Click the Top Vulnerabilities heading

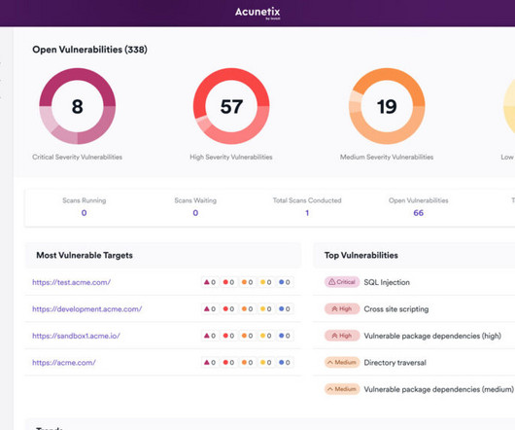tap(360, 256)
